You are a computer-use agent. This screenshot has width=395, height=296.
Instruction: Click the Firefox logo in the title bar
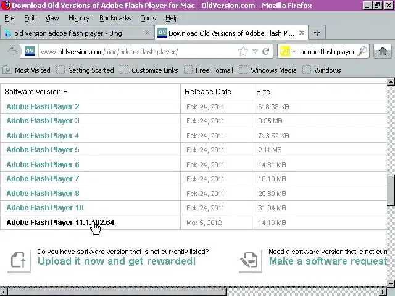(6, 6)
